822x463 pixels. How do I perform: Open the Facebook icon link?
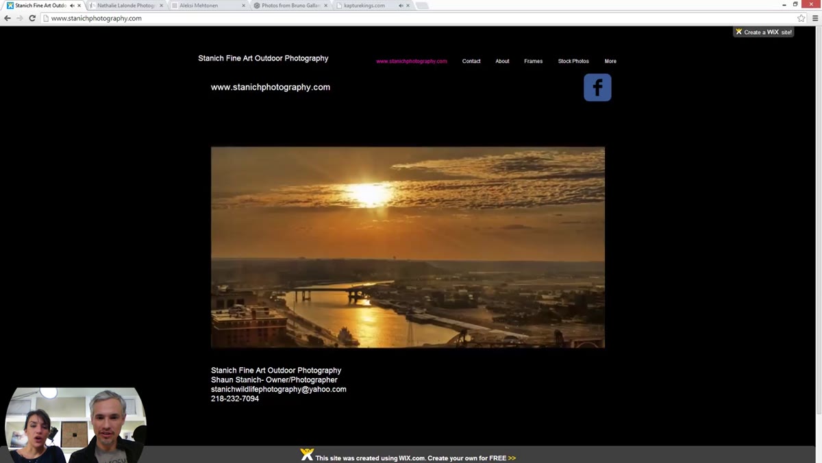coord(597,88)
